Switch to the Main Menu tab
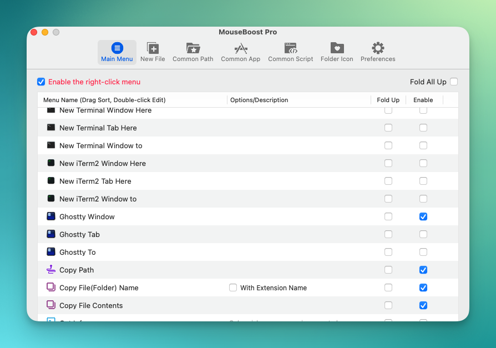This screenshot has width=496, height=348. coord(117,52)
